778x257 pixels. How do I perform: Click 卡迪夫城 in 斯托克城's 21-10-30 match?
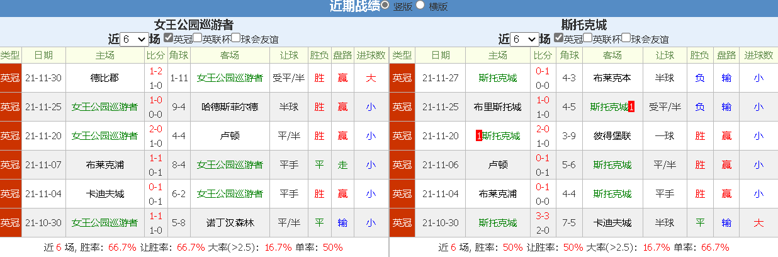(x=612, y=223)
